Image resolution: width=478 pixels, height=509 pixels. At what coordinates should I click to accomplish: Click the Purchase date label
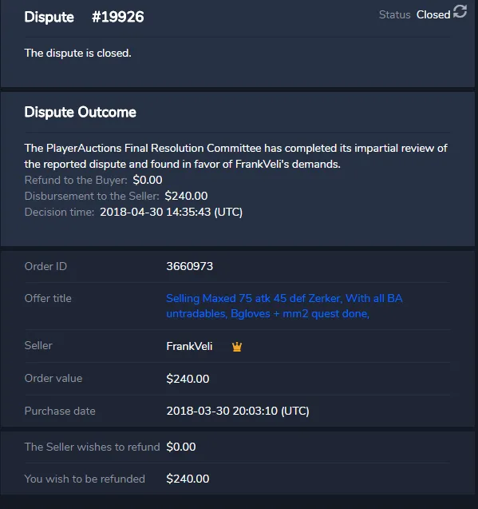pyautogui.click(x=60, y=411)
